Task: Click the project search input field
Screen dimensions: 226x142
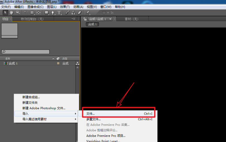Action: click(x=26, y=52)
